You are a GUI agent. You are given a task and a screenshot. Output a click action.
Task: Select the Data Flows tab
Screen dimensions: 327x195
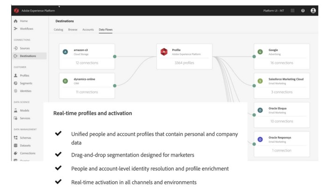(x=106, y=29)
